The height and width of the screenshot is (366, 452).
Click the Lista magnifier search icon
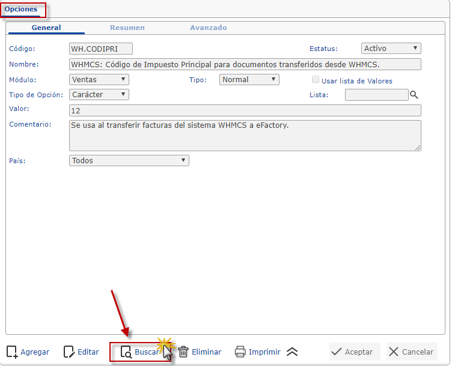pyautogui.click(x=414, y=95)
